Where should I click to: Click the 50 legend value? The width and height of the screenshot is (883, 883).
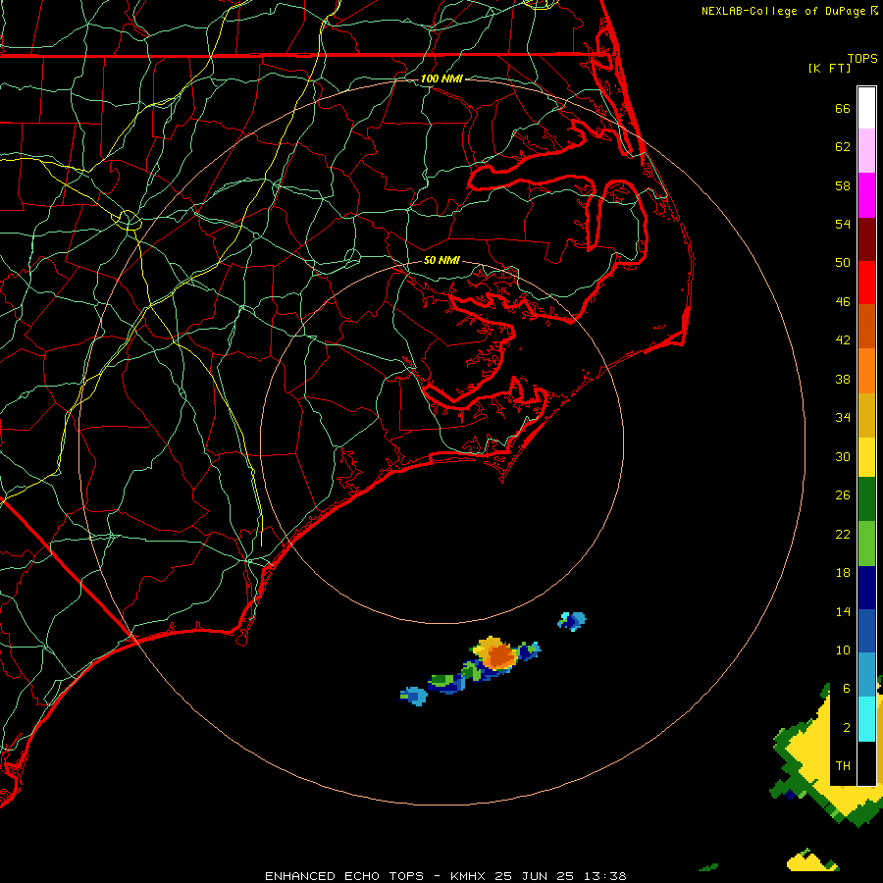click(843, 262)
